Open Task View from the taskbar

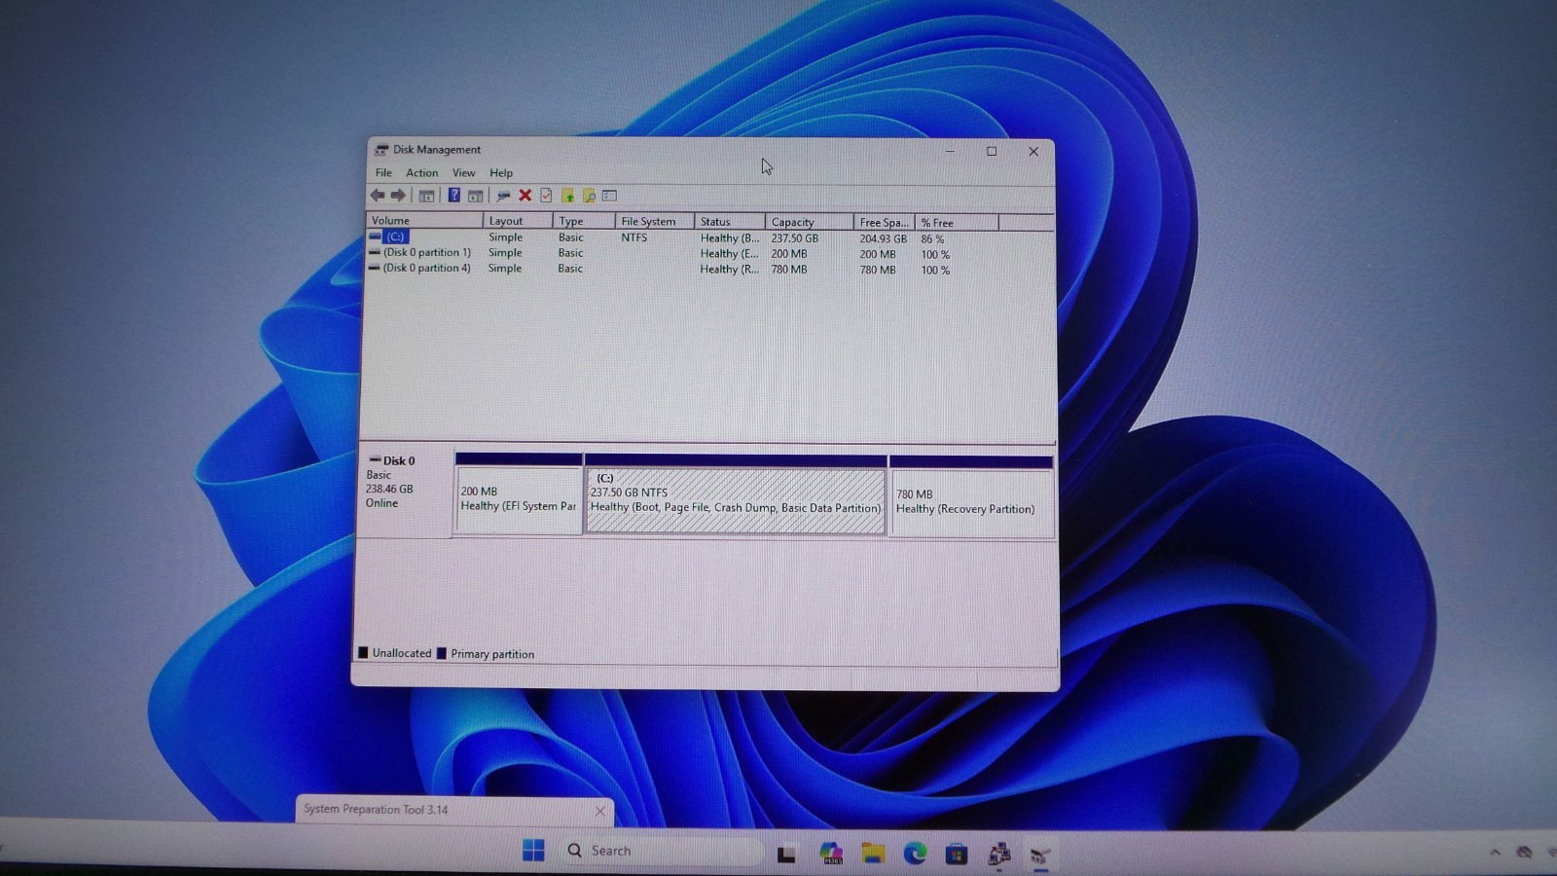pos(786,854)
